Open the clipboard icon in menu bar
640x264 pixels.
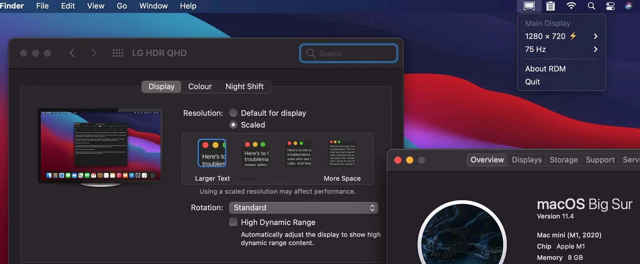point(550,6)
